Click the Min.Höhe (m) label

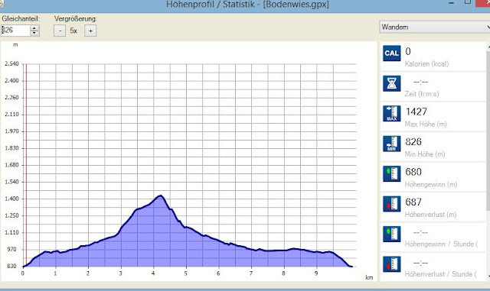425,154
